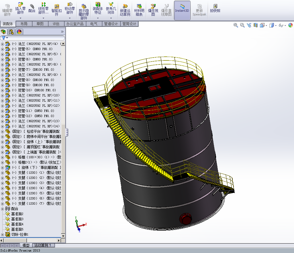Open the 装配体特征 dropdown arrow
This screenshot has height=253, width=294.
(98, 18)
